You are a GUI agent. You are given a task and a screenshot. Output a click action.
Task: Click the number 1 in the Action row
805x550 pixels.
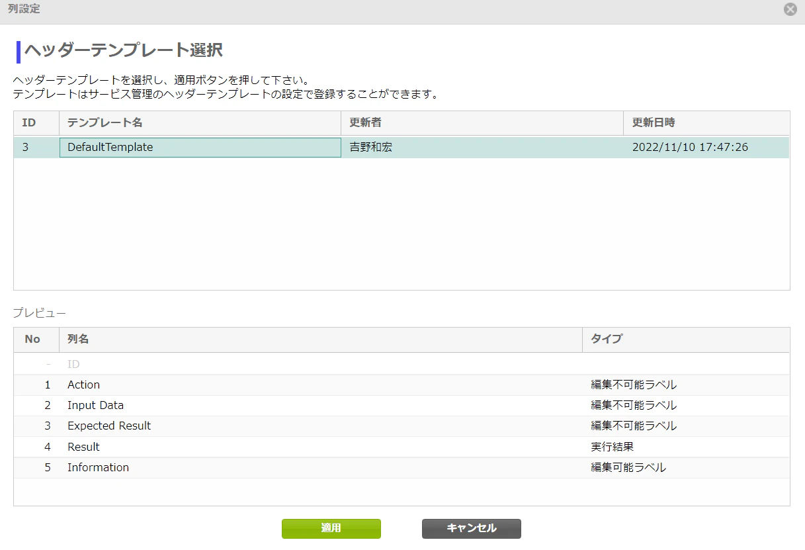click(48, 385)
